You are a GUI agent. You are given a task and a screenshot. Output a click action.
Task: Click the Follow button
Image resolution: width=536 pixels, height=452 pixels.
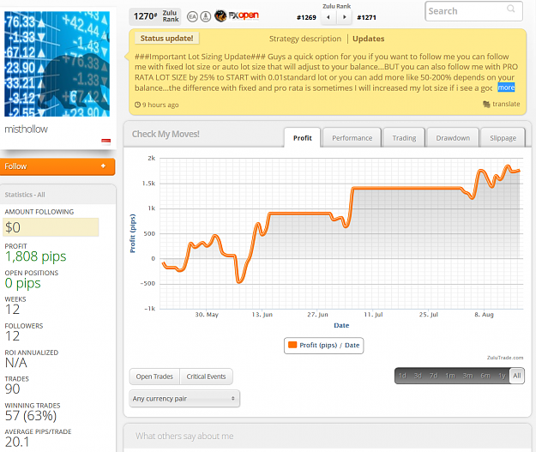coord(57,166)
